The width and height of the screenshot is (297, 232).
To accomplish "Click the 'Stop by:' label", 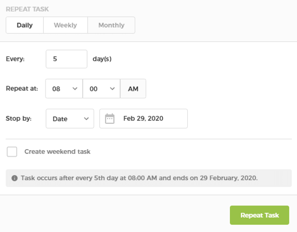I will (19, 118).
